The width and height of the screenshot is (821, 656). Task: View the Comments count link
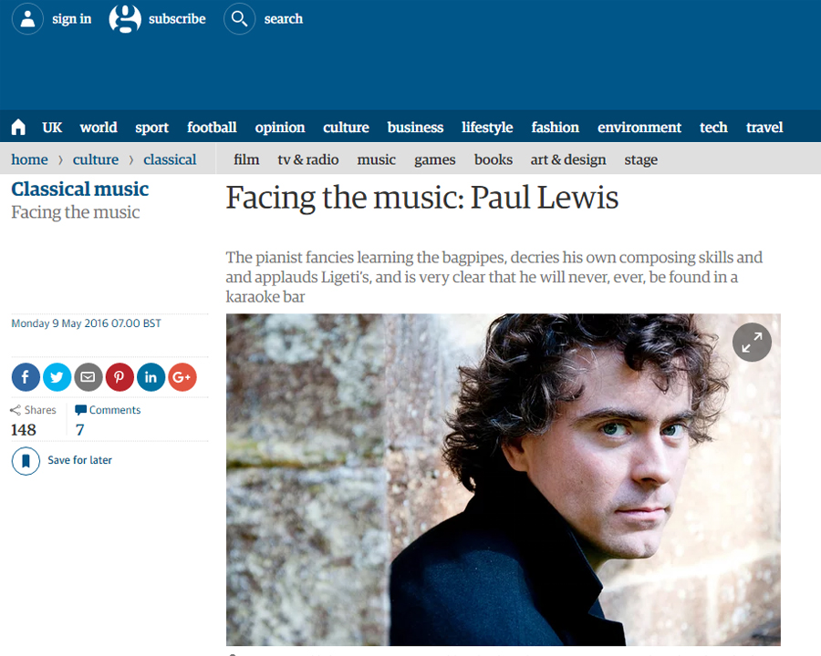[108, 410]
